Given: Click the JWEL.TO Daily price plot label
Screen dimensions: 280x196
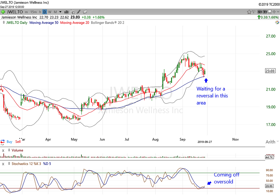Looking at the screenshot, I should click(x=17, y=23).
